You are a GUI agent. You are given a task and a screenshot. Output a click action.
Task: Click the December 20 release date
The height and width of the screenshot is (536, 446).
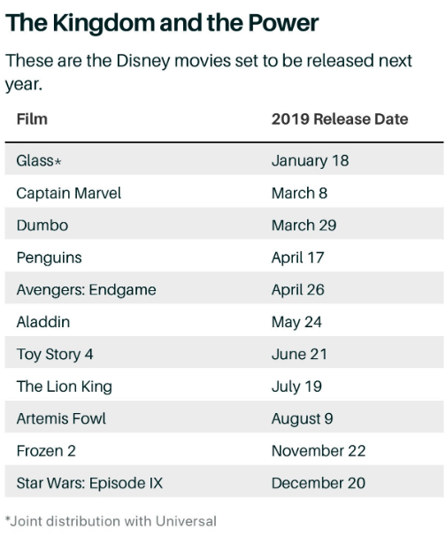click(319, 483)
